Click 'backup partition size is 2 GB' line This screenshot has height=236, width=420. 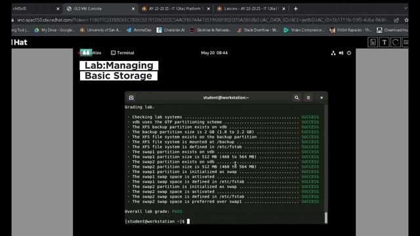pos(193,132)
